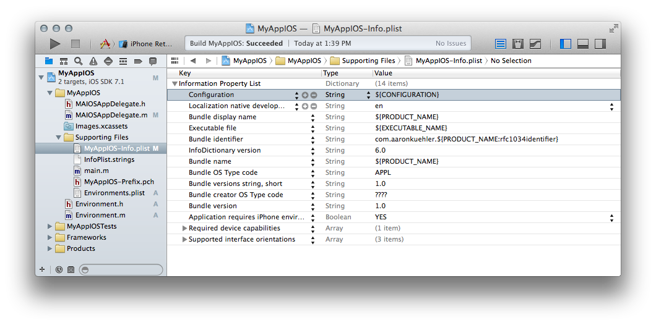656x325 pixels.
Task: Open the Configuration key name stepper
Action: (x=296, y=95)
